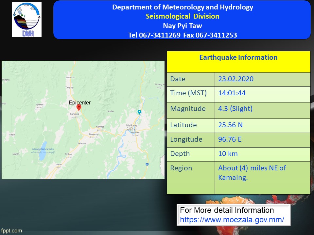This screenshot has width=314, height=235.
Task: Click the Time (MST) row label
Action: point(188,93)
